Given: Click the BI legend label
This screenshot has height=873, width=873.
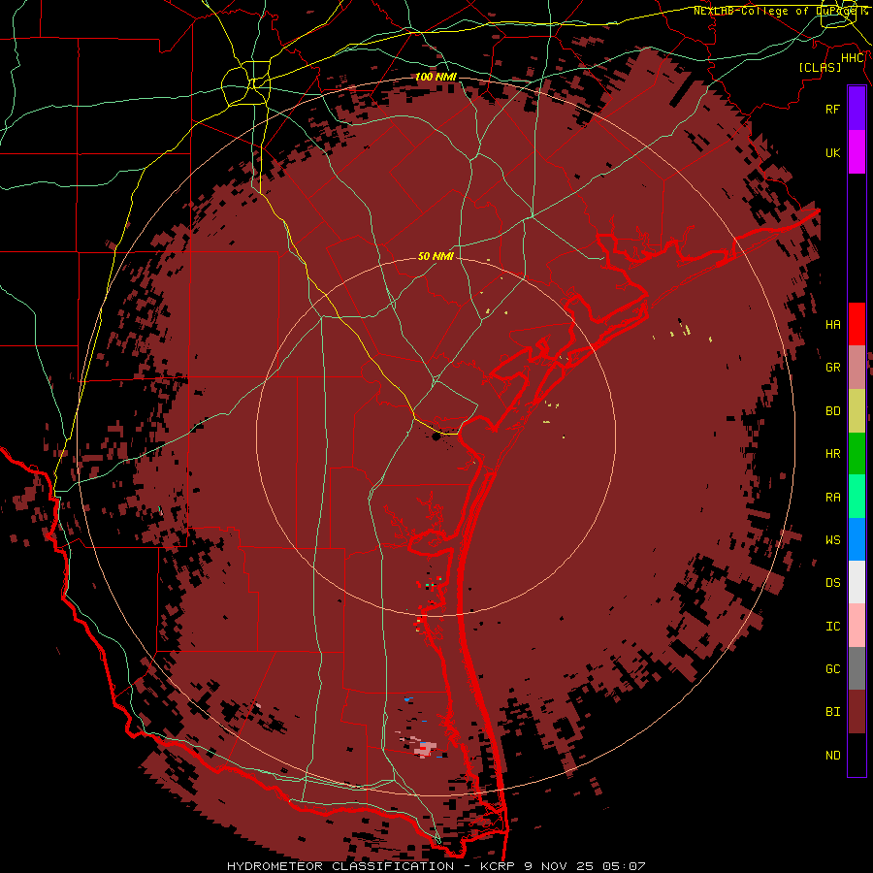Looking at the screenshot, I should click(x=832, y=712).
